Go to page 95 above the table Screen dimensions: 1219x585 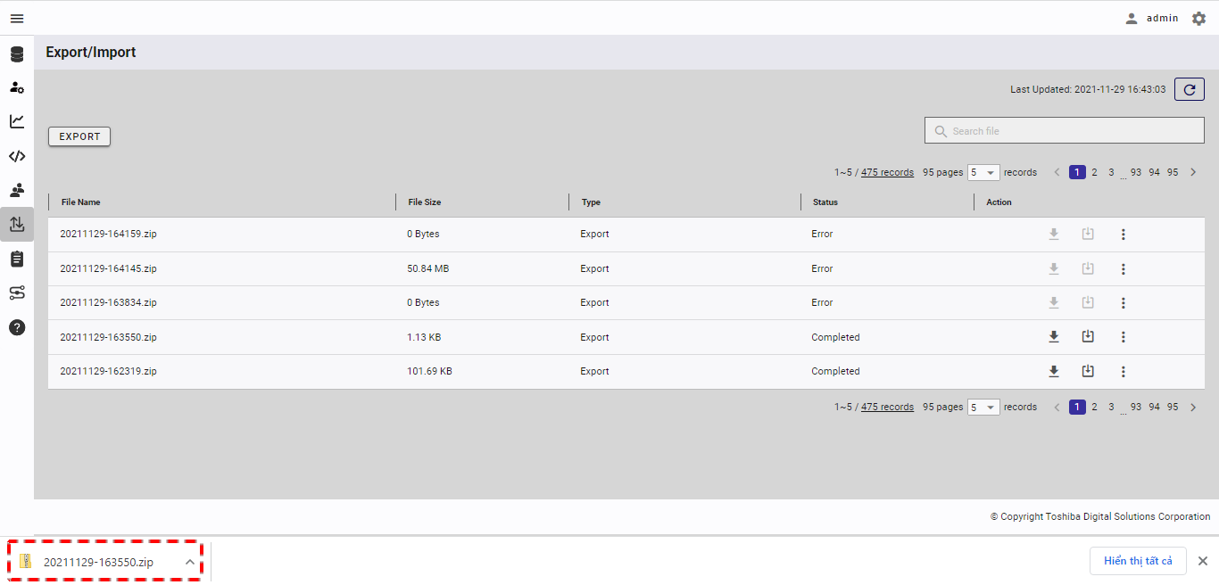point(1173,172)
